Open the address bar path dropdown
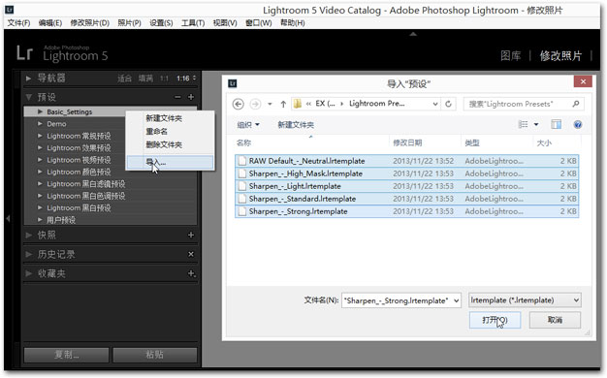 (x=435, y=104)
